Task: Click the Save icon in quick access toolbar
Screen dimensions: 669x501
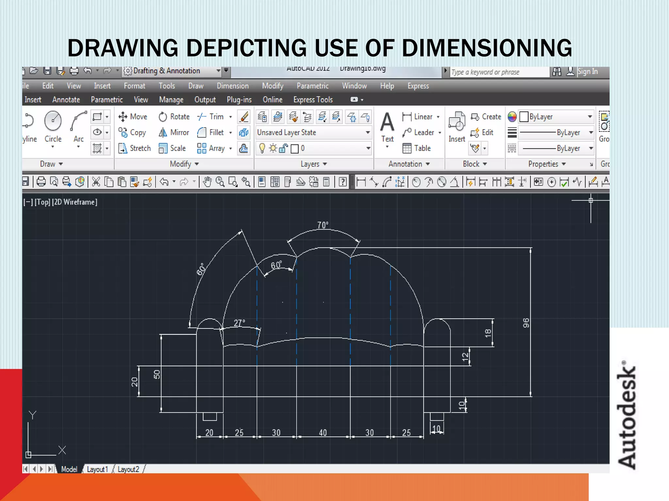Action: click(47, 71)
